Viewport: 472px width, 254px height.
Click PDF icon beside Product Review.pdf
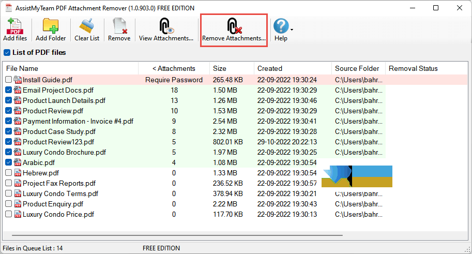(18, 111)
